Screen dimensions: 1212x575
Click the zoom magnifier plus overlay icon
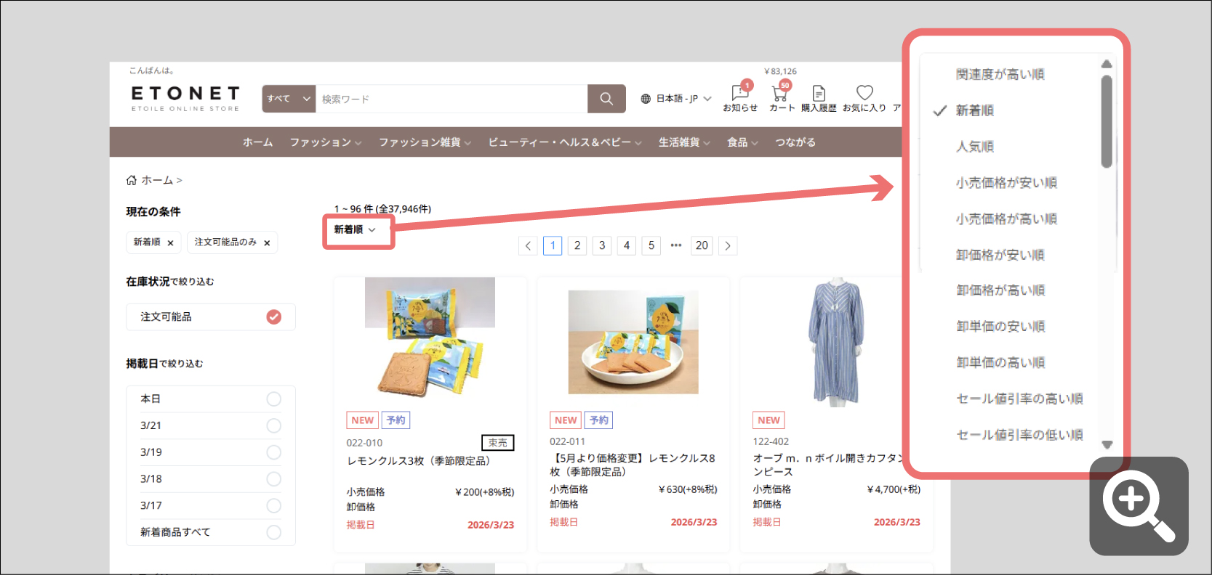[x=1139, y=506]
